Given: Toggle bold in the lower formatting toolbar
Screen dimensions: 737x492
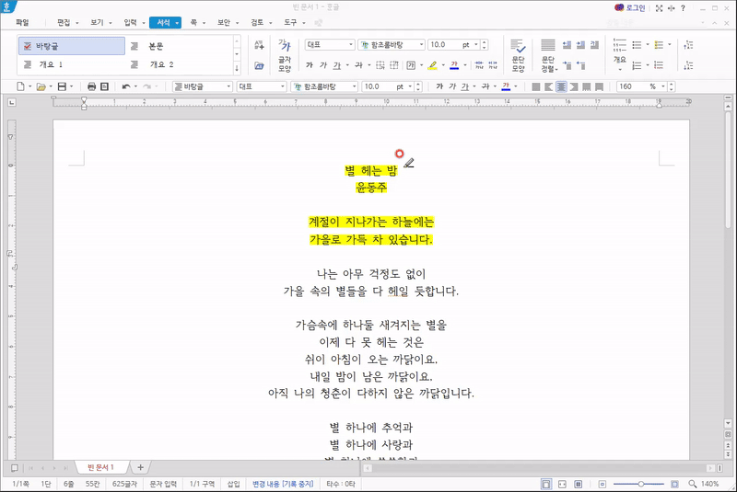Looking at the screenshot, I should [x=439, y=86].
